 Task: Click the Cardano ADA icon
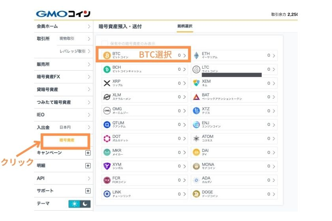pos(196,180)
